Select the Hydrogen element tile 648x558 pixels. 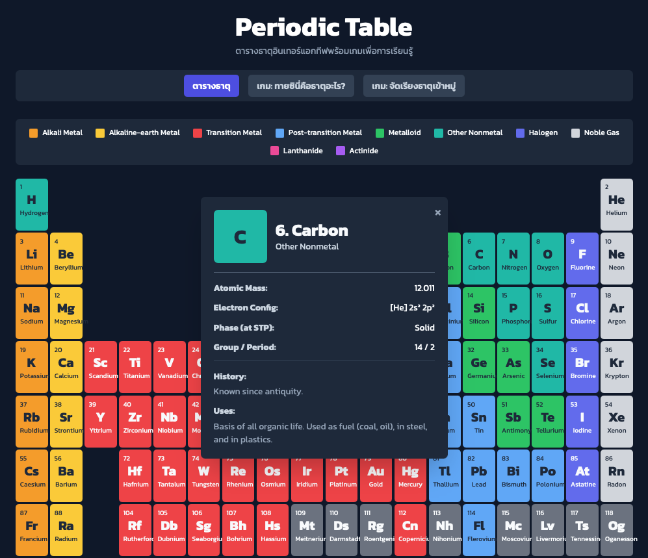point(32,204)
